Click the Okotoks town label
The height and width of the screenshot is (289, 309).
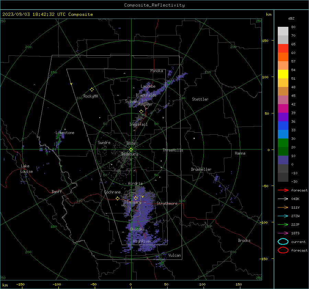pyautogui.click(x=137, y=229)
